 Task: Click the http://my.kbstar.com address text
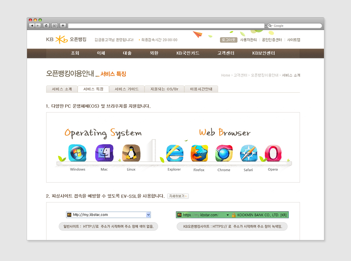90,215
